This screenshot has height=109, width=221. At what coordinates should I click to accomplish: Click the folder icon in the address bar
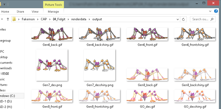14,19
